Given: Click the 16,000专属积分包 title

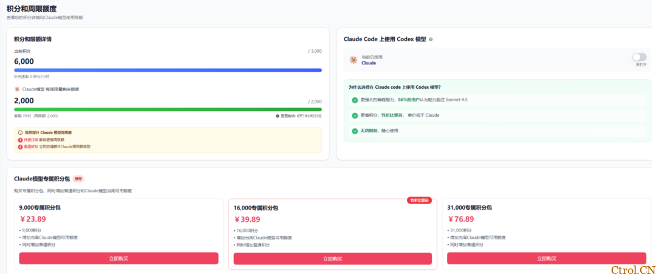Looking at the screenshot, I should pyautogui.click(x=256, y=208).
